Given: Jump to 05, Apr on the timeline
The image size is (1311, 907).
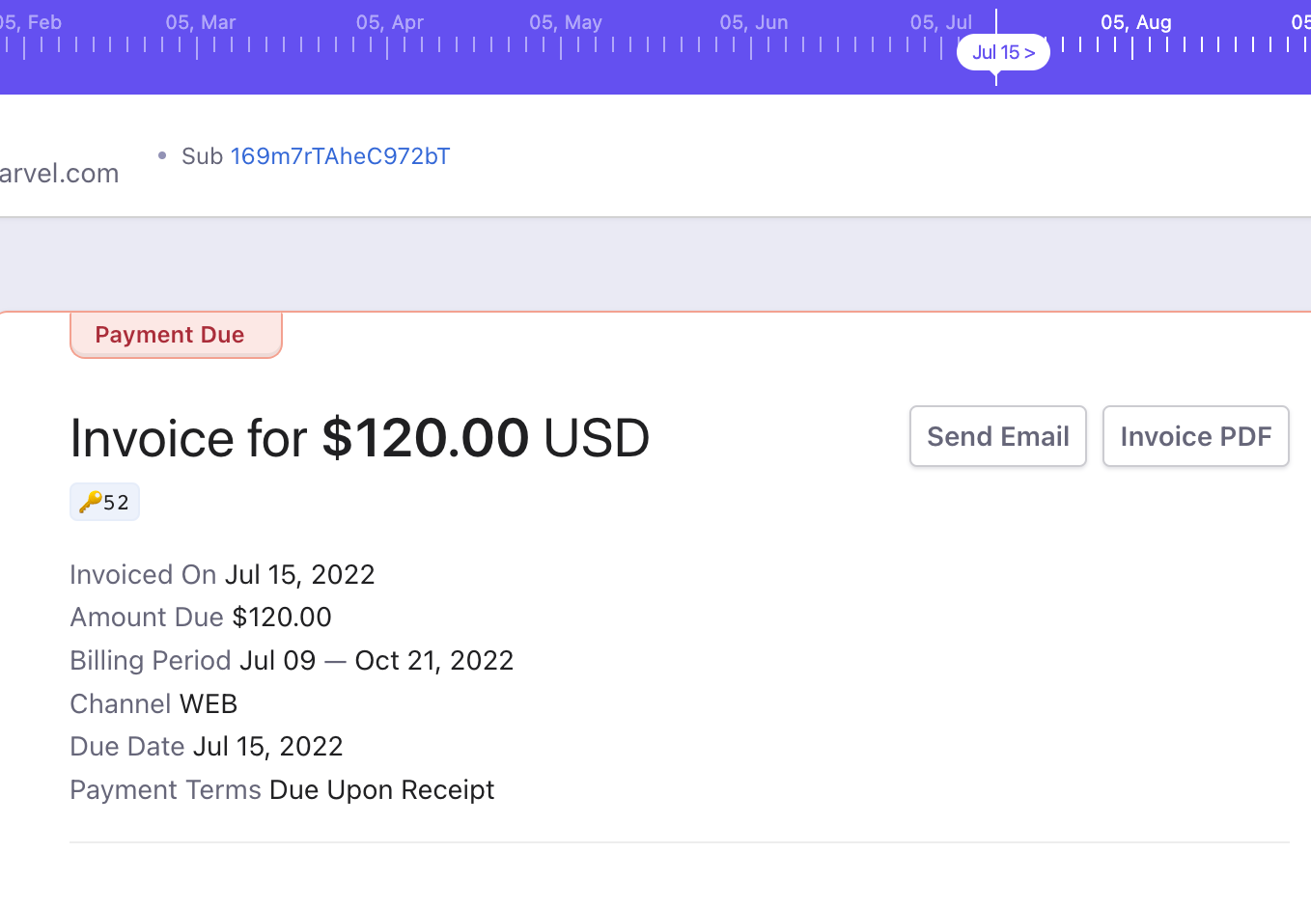Looking at the screenshot, I should (x=390, y=22).
